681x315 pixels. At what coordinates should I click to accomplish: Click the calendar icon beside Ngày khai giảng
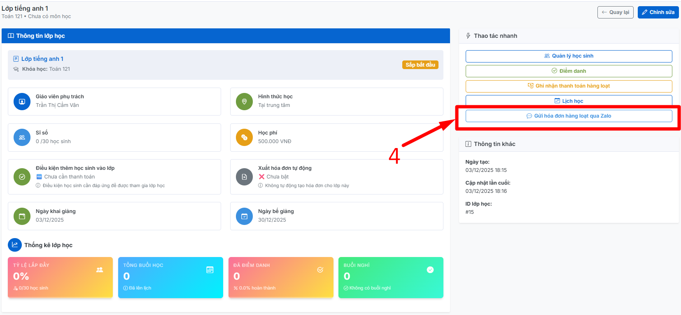(x=22, y=216)
